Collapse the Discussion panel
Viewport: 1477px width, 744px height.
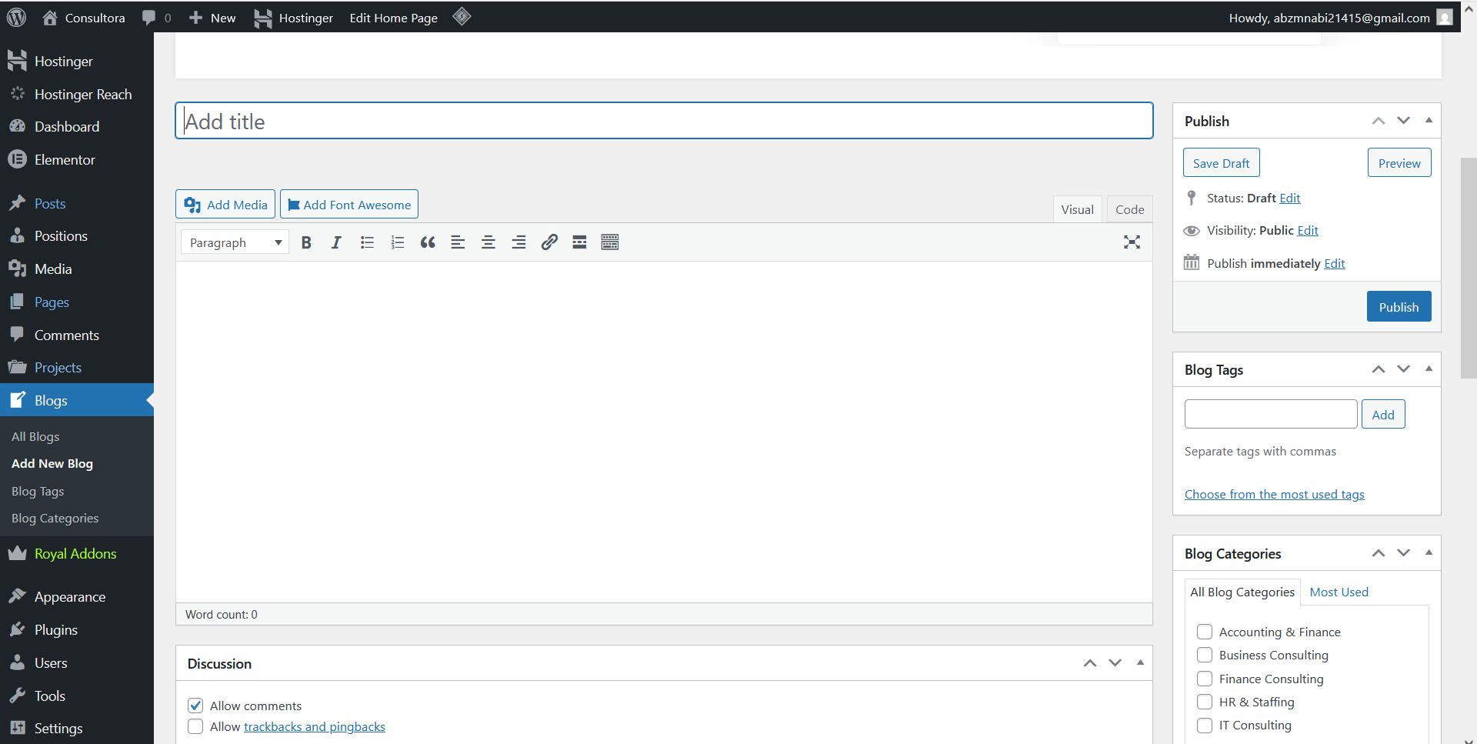click(x=1140, y=662)
